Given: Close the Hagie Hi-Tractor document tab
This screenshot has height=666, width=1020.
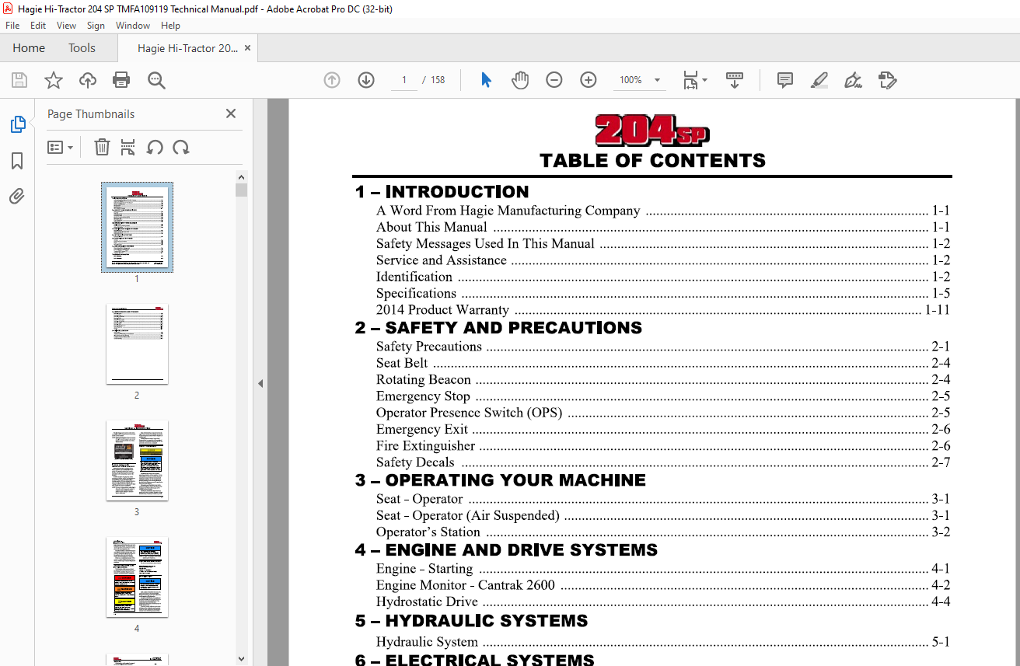Looking at the screenshot, I should 248,48.
